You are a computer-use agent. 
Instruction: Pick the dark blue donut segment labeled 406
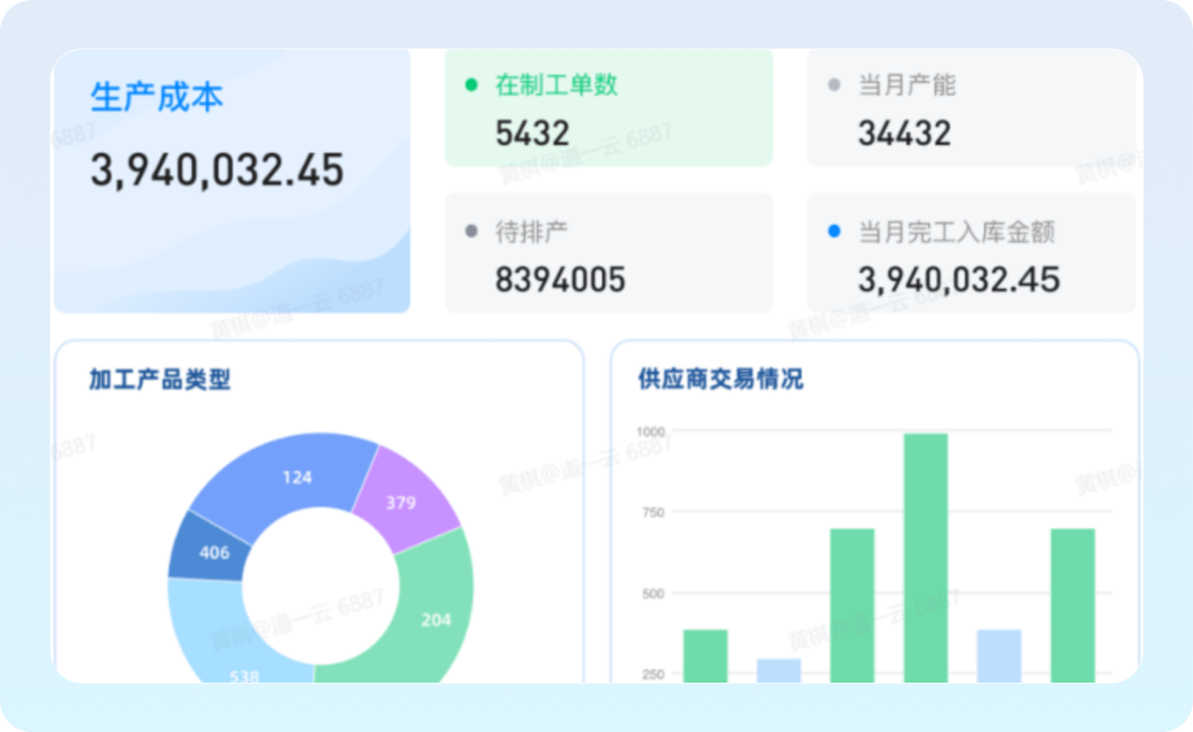coord(211,551)
